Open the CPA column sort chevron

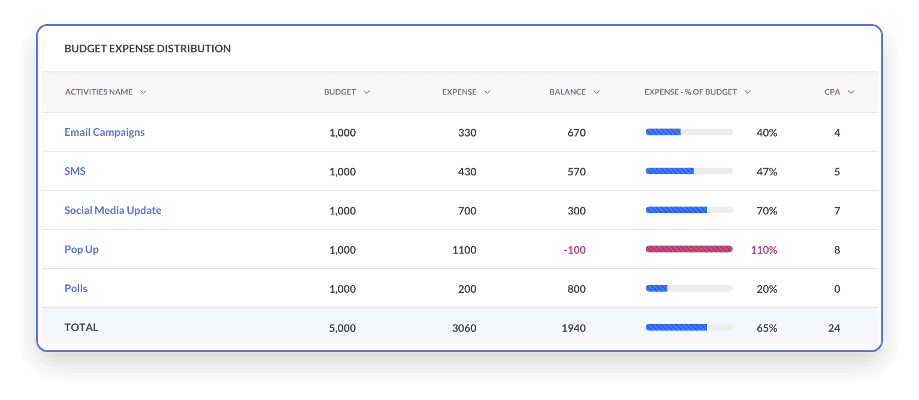coord(851,92)
